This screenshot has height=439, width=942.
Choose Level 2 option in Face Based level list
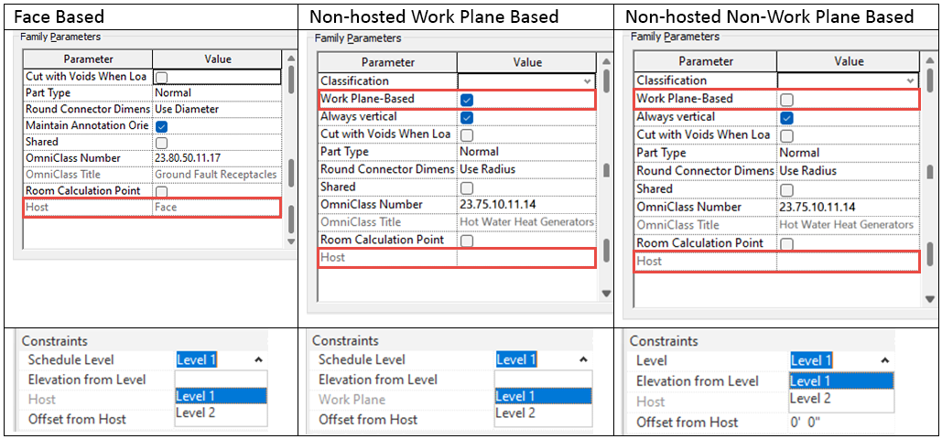[221, 412]
